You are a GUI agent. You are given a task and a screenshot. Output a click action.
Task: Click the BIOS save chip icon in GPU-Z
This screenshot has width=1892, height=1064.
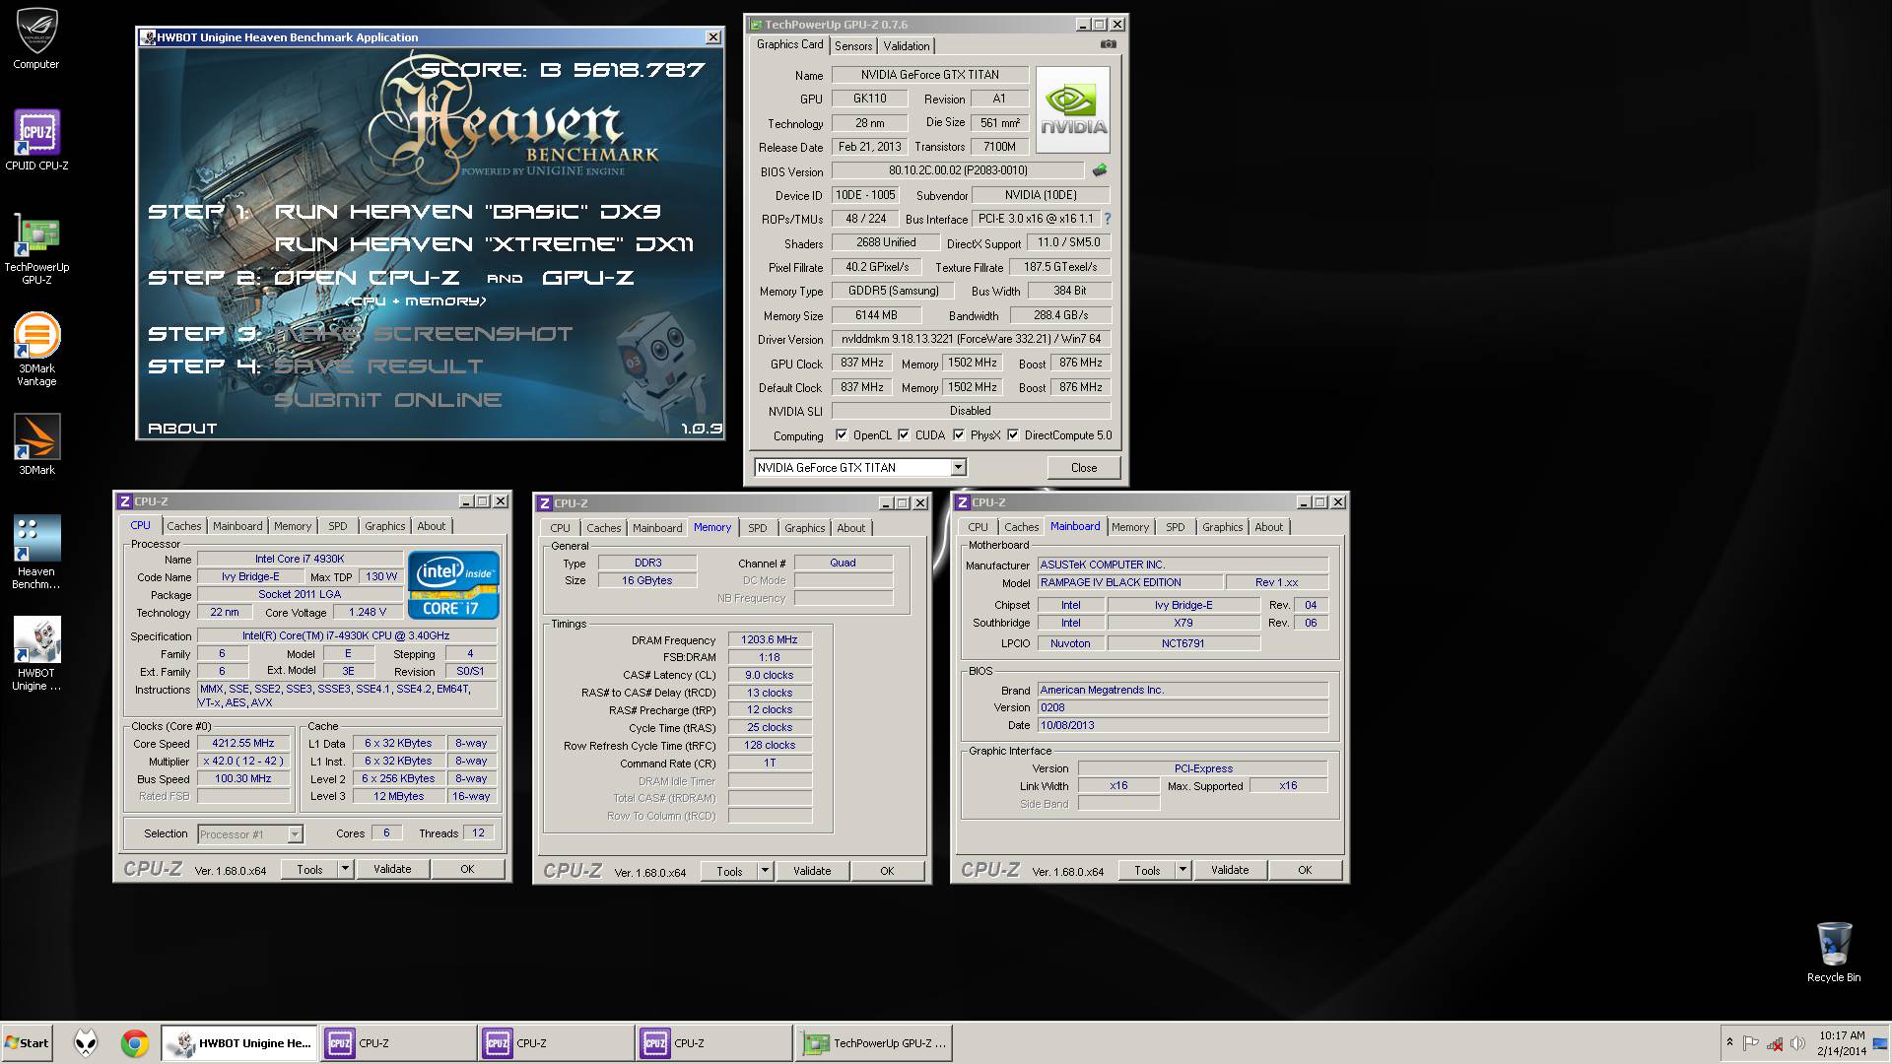(1100, 170)
